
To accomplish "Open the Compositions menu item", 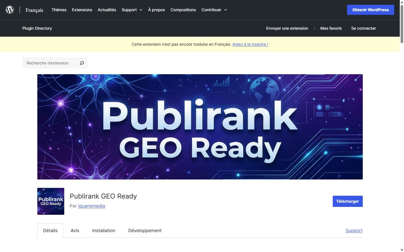I will [x=183, y=10].
